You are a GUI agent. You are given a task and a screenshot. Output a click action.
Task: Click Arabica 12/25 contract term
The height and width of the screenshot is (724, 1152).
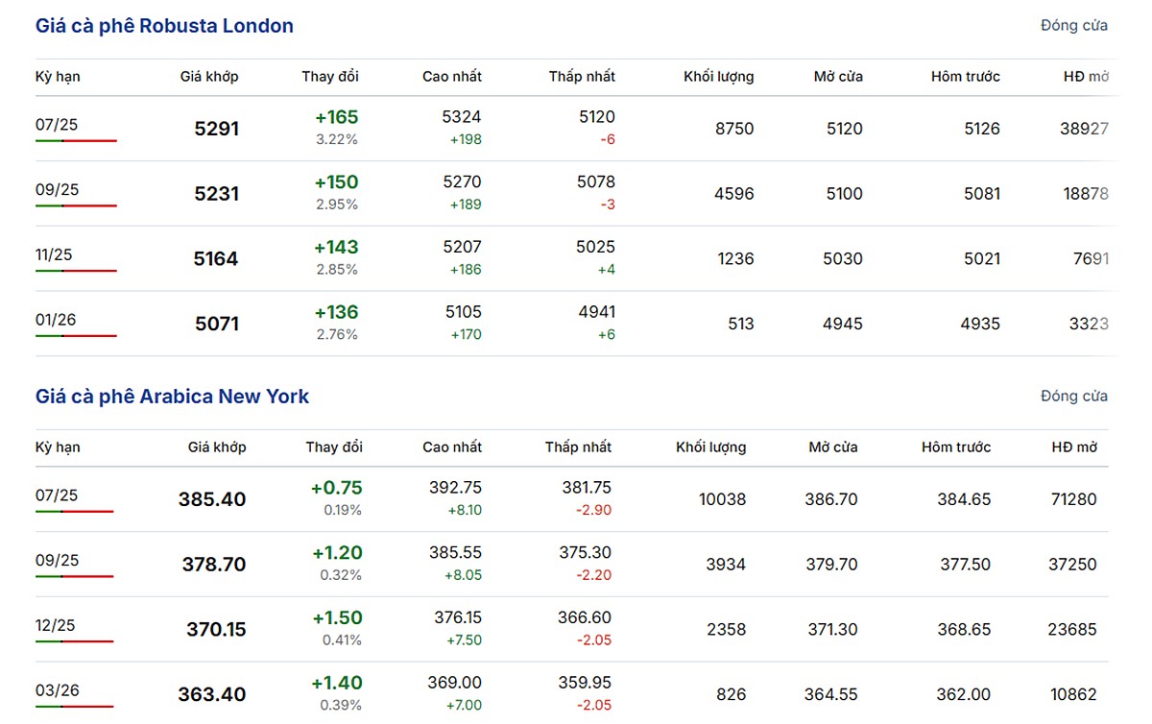[56, 626]
